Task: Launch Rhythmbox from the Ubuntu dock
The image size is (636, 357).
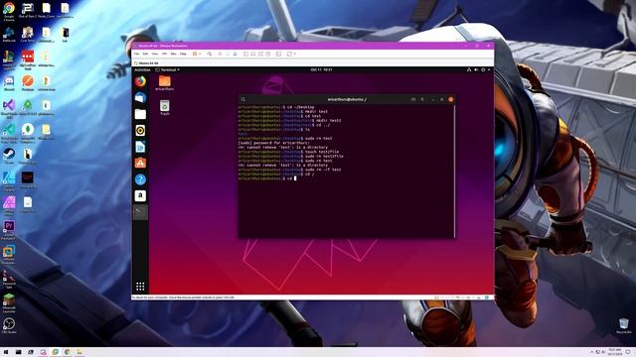Action: [140, 130]
